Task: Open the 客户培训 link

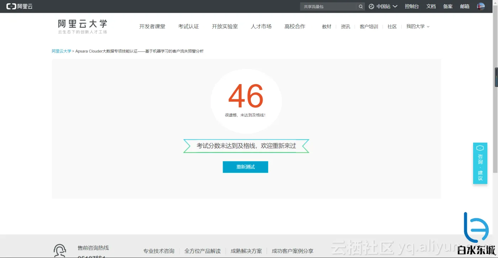Action: (x=369, y=27)
